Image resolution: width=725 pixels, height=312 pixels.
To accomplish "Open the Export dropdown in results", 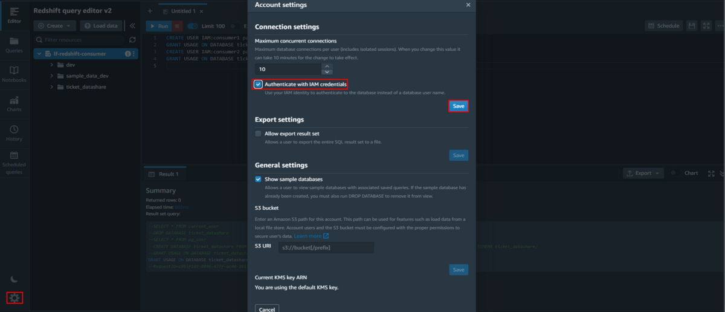I will (643, 173).
